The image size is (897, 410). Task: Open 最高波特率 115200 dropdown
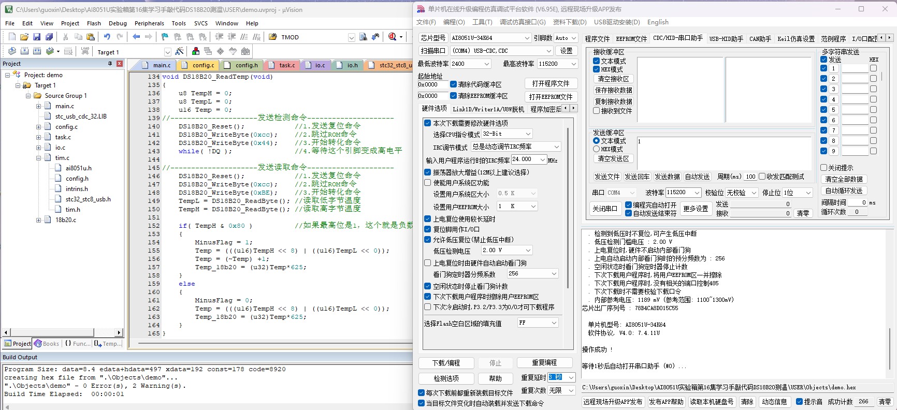[557, 64]
